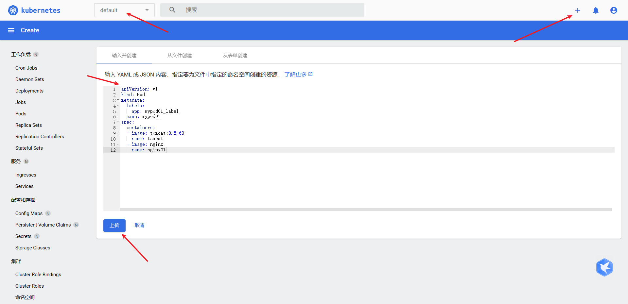The width and height of the screenshot is (628, 304).
Task: Click the image: tomcat:8.5.68 line
Action: pos(158,133)
